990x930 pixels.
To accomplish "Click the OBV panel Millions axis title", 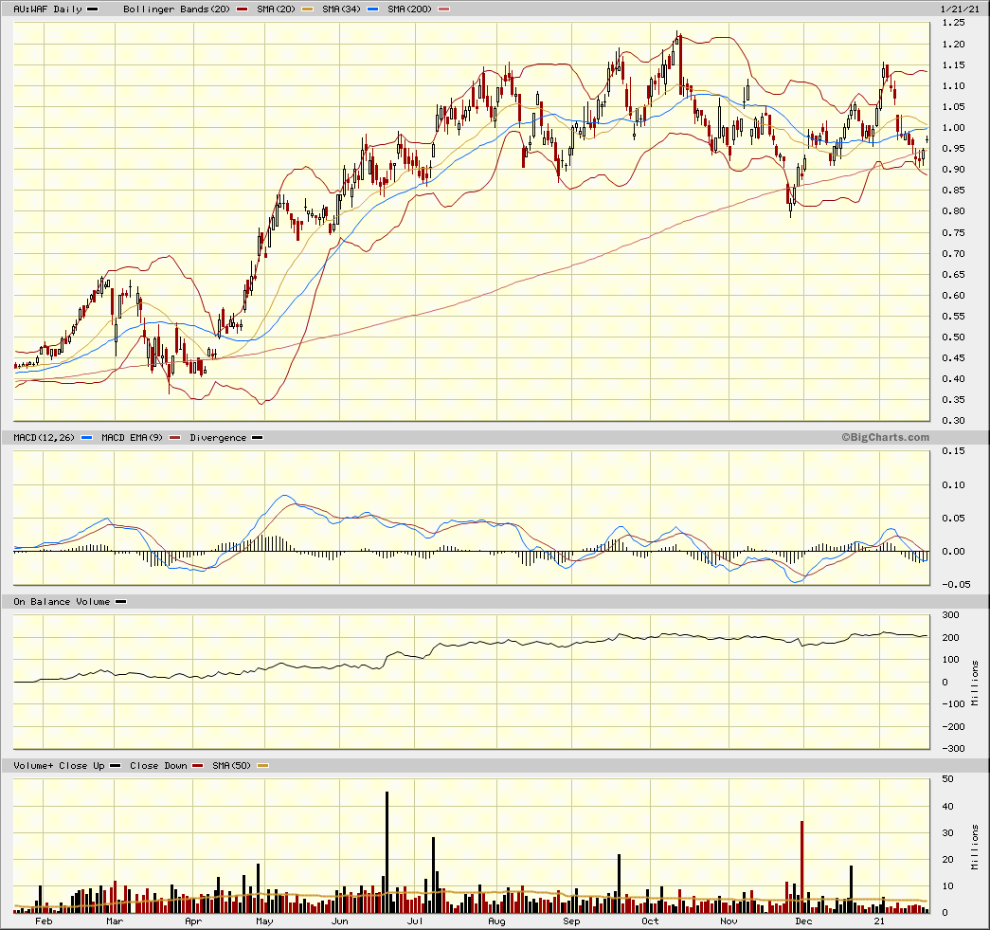I will (x=976, y=683).
